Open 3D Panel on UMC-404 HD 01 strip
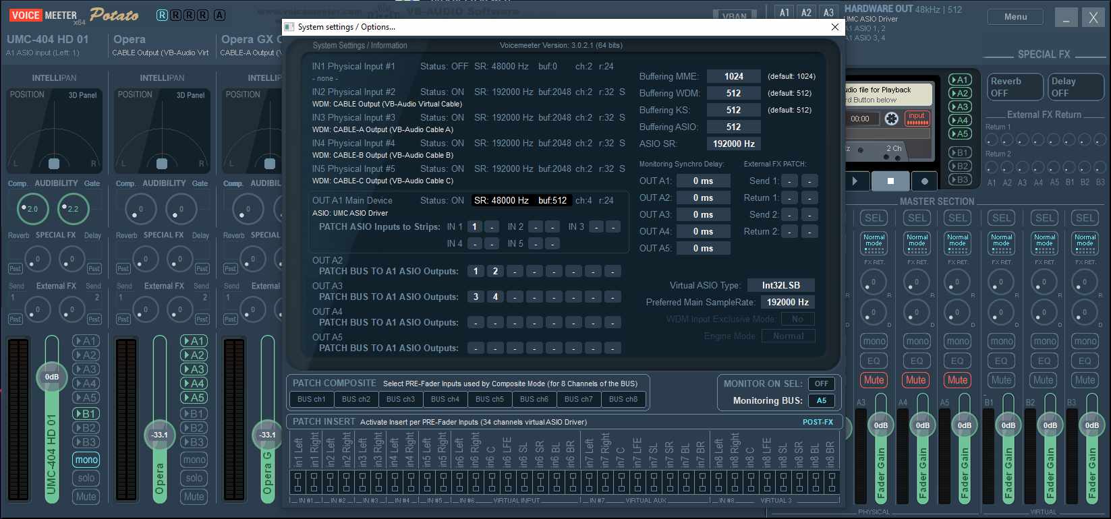This screenshot has width=1111, height=519. [82, 95]
